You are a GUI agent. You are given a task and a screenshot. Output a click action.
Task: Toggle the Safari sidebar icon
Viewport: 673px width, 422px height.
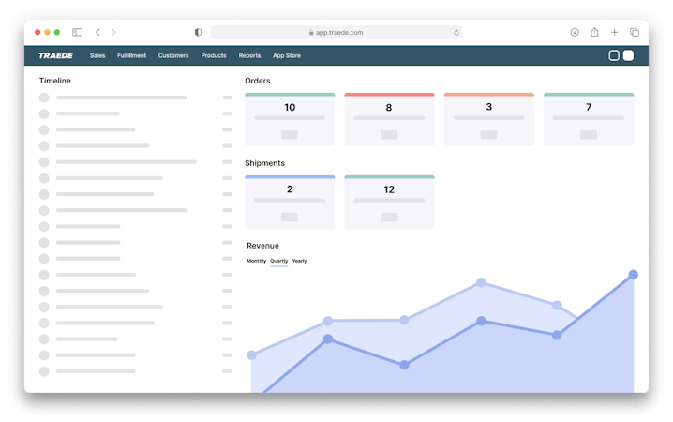[77, 32]
